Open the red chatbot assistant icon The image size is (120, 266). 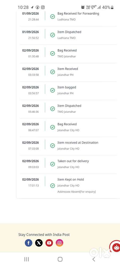coord(116,248)
